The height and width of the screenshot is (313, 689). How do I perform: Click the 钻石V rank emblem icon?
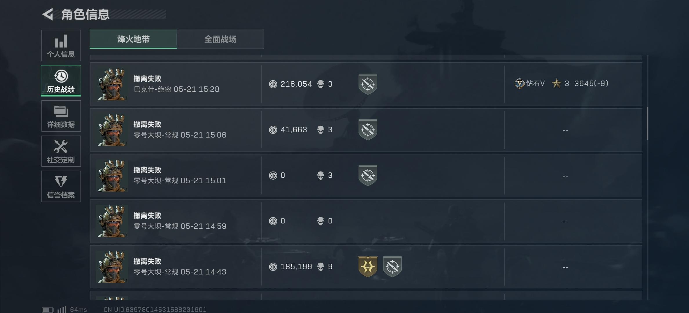coord(519,84)
